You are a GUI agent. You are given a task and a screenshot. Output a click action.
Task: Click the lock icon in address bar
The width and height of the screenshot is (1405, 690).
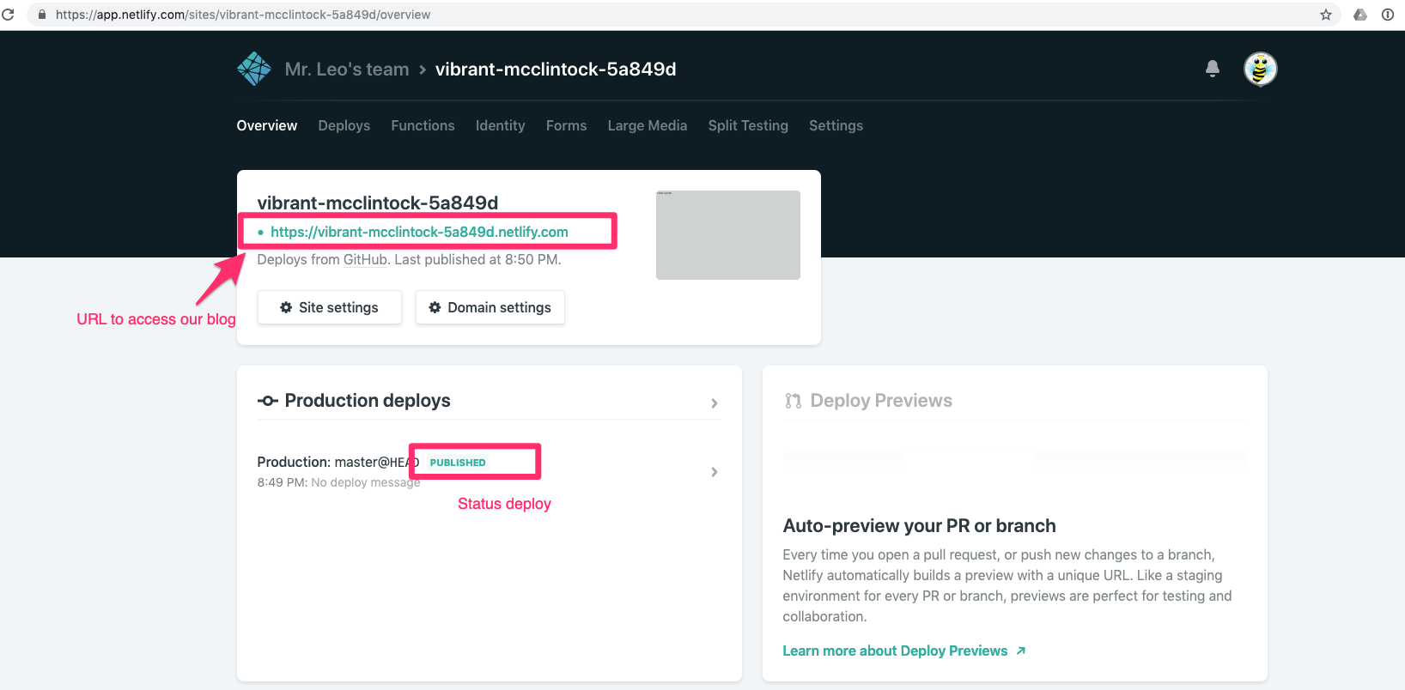coord(41,15)
